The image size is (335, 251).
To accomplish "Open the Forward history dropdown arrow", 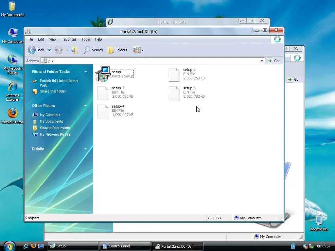I will [67, 50].
